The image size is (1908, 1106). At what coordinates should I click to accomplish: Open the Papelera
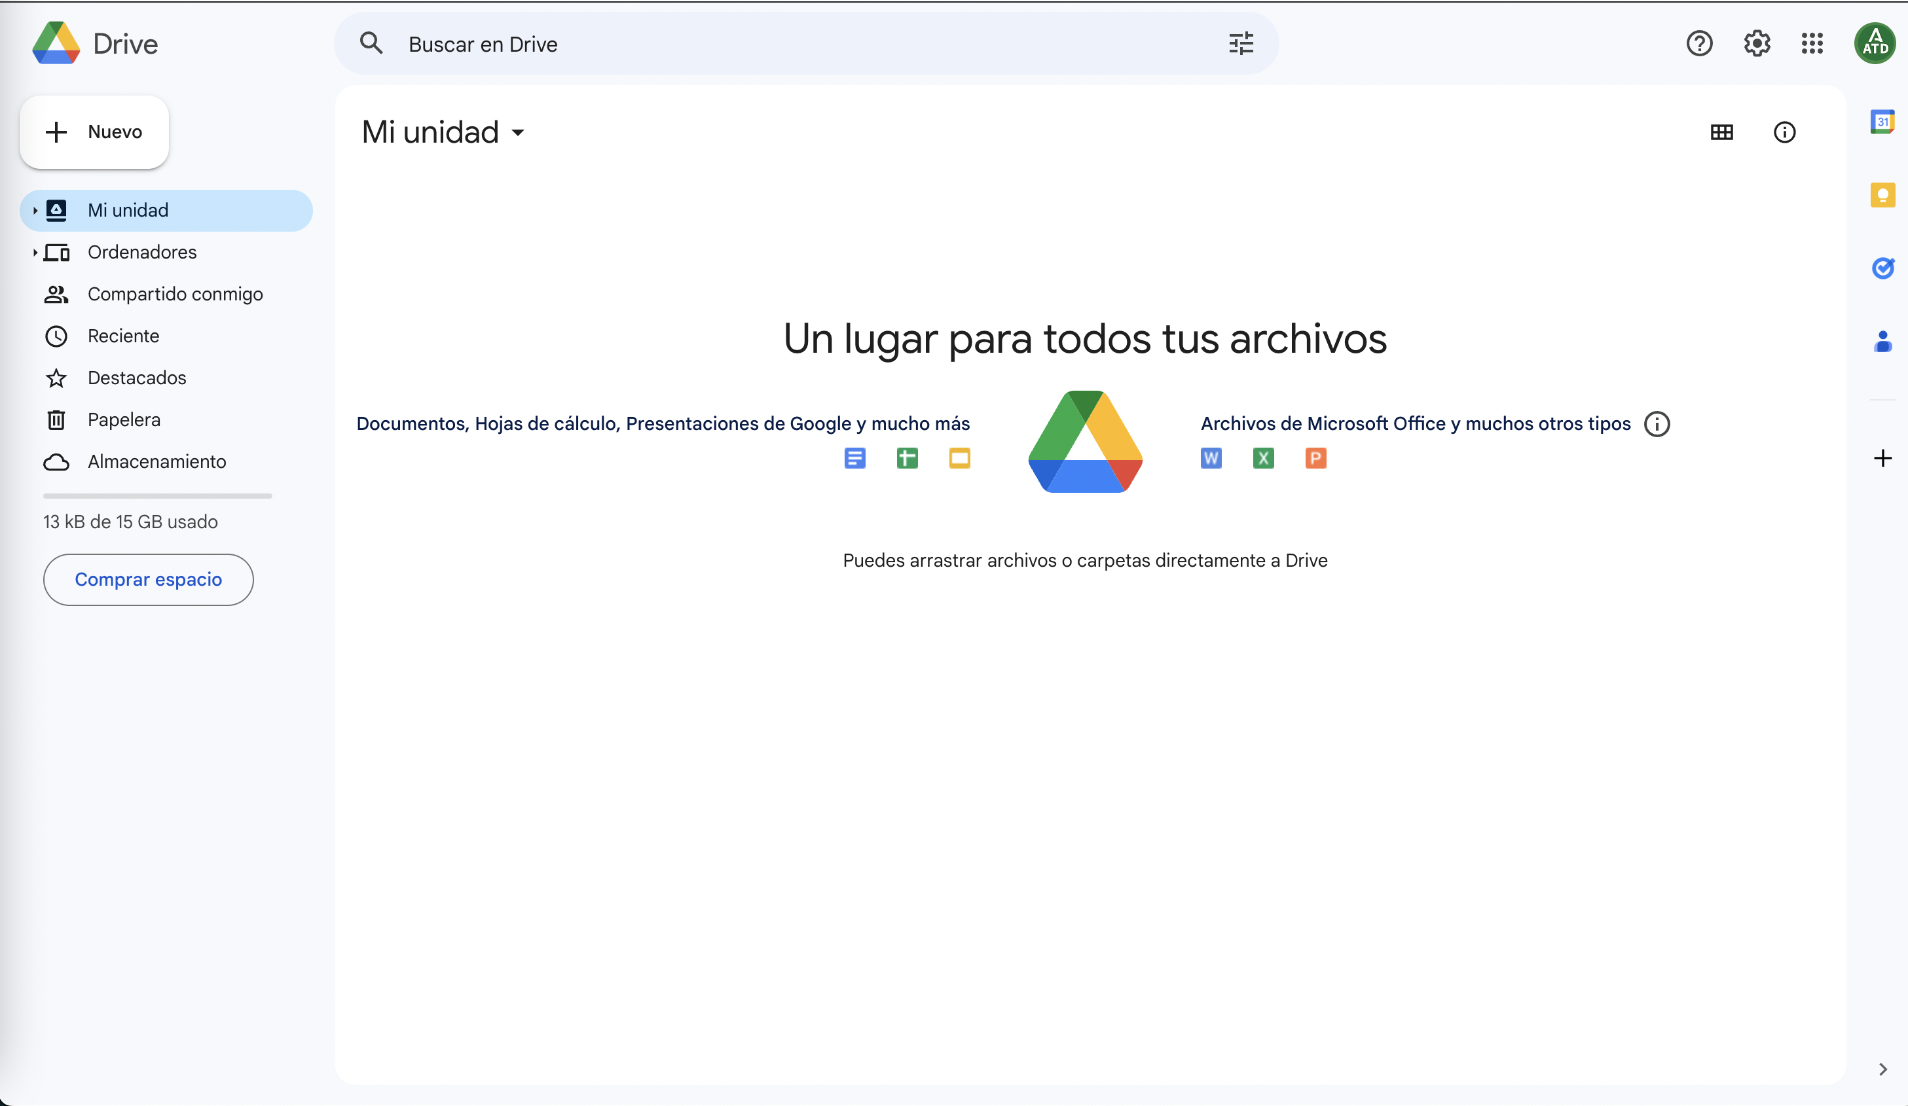click(166, 419)
